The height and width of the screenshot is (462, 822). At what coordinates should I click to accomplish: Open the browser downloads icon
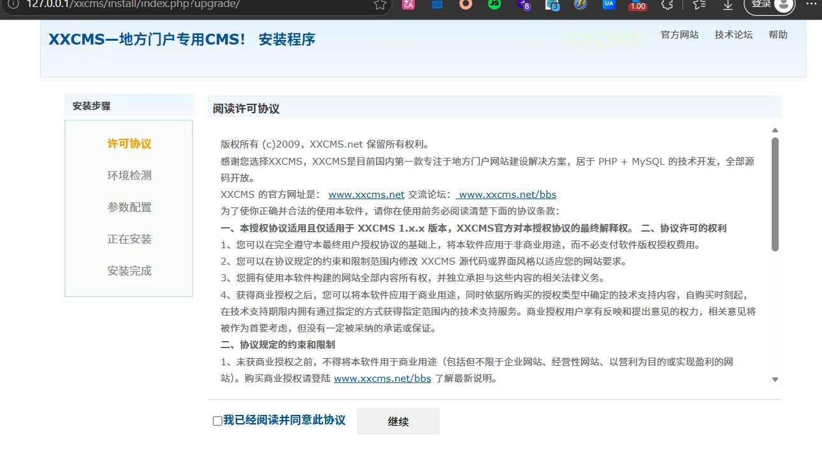click(728, 4)
